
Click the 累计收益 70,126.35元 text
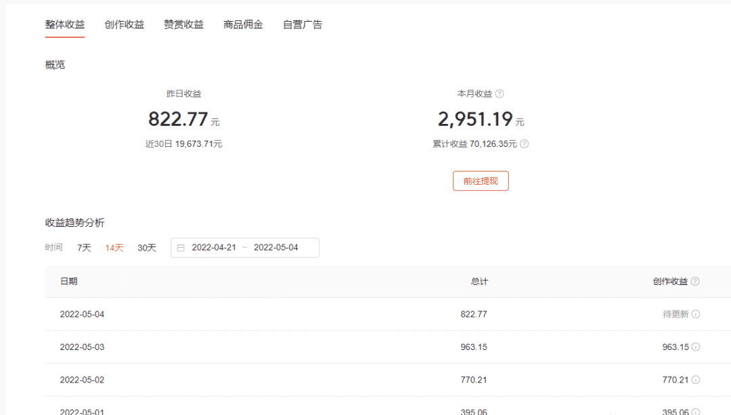coord(474,144)
